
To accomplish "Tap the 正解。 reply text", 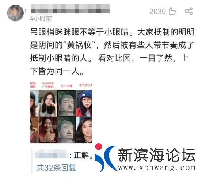I will (83, 155).
